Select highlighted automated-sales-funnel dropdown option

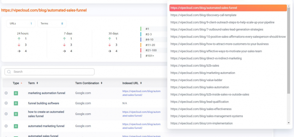point(228,8)
